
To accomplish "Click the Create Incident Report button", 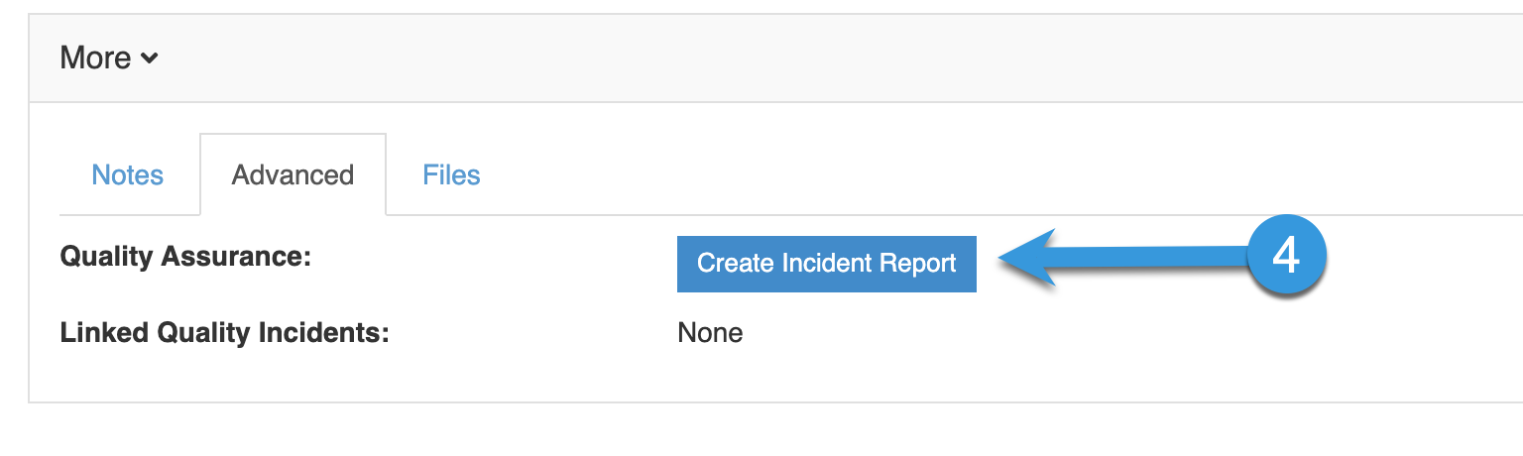I will (x=827, y=264).
